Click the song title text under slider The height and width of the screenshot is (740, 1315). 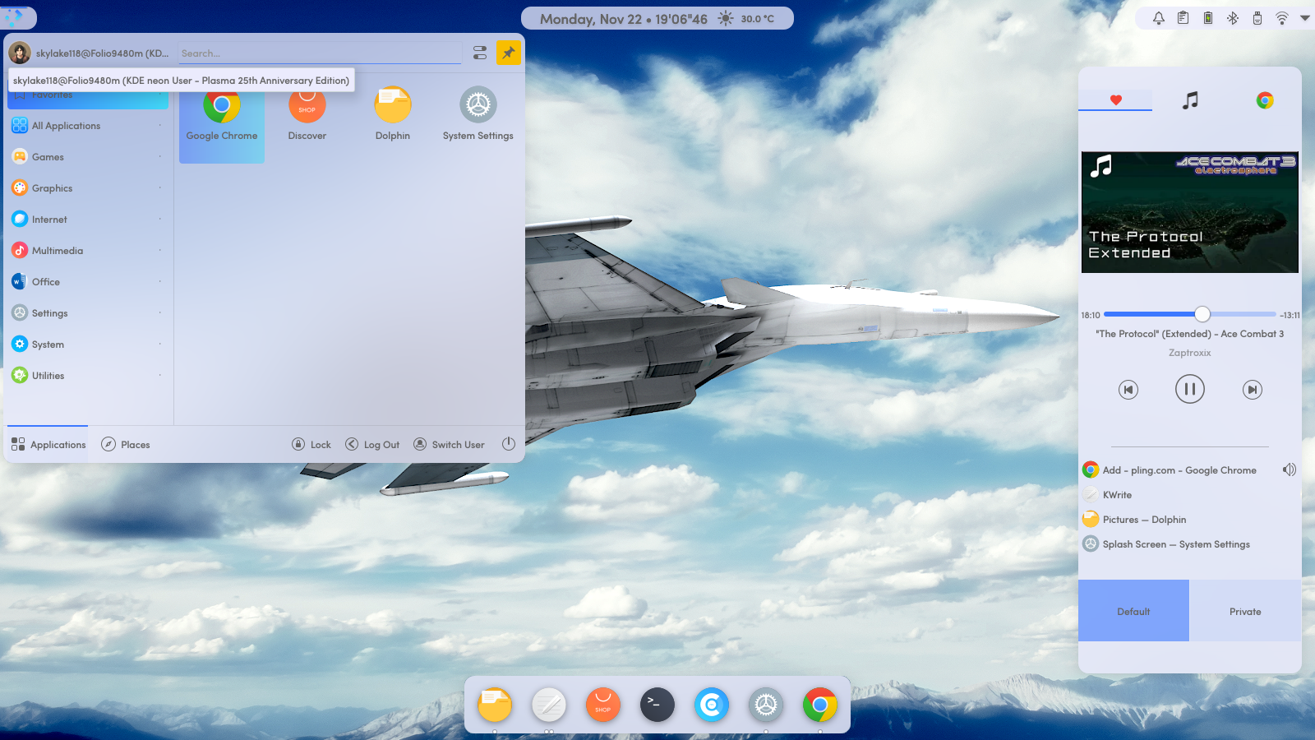coord(1190,334)
